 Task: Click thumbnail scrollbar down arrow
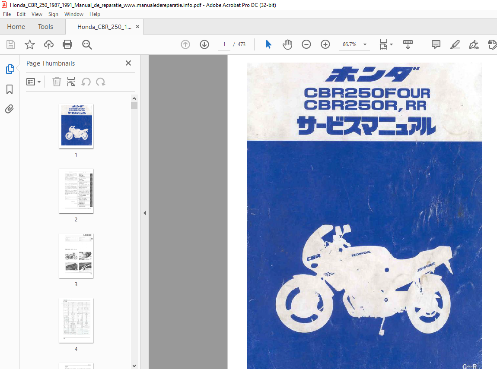(x=134, y=366)
